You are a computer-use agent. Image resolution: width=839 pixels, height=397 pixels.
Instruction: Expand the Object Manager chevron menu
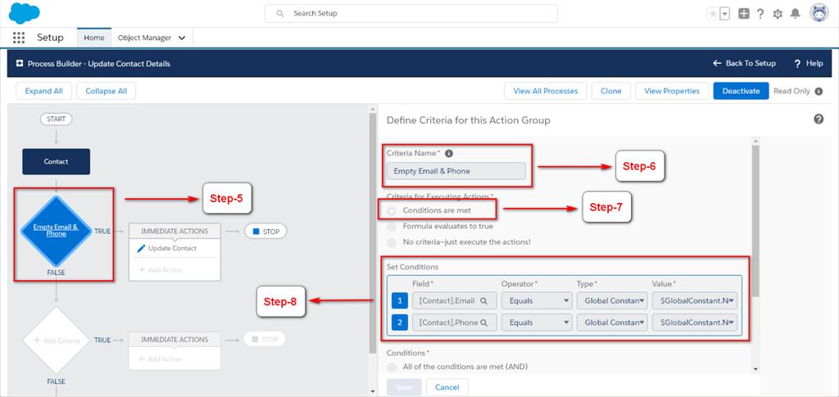tap(182, 38)
